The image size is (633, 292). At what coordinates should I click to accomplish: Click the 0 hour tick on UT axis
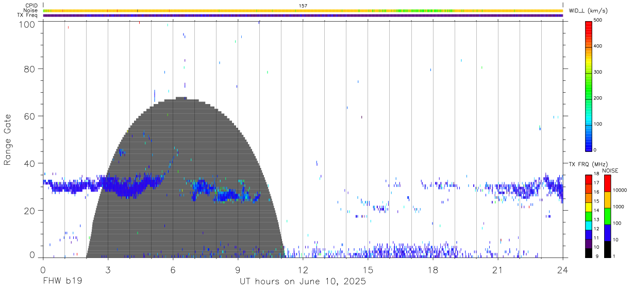[43, 270]
